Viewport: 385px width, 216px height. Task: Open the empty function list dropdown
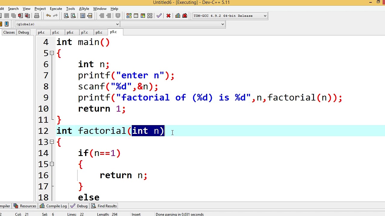[x=173, y=24]
